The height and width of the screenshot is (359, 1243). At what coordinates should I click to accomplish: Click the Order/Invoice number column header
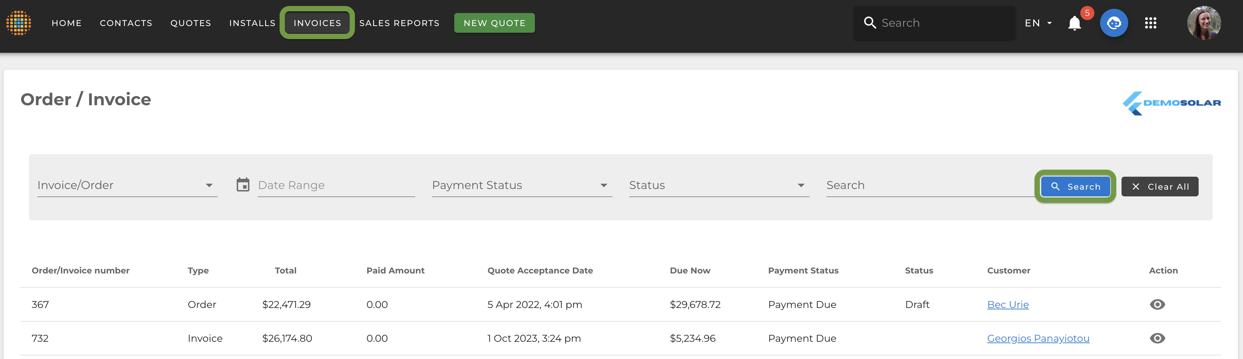pyautogui.click(x=81, y=271)
